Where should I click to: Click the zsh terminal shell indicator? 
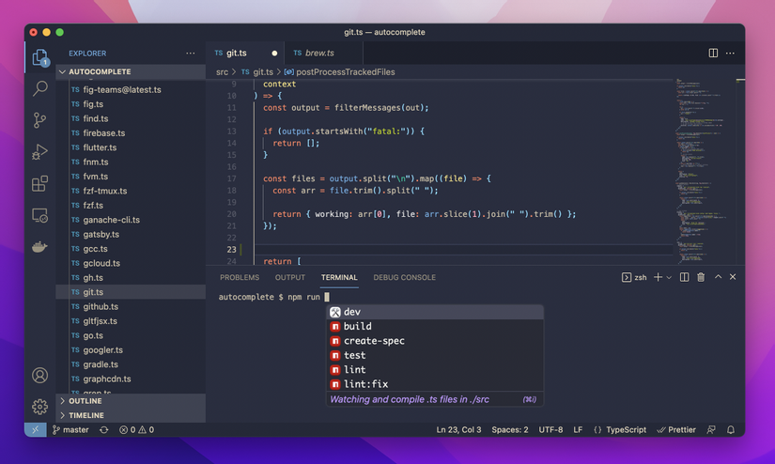(x=634, y=277)
